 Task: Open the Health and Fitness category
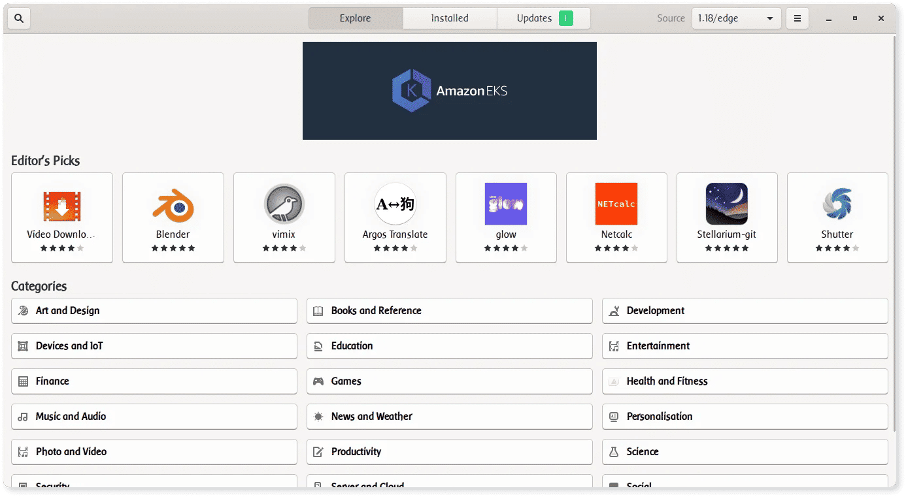click(x=745, y=381)
